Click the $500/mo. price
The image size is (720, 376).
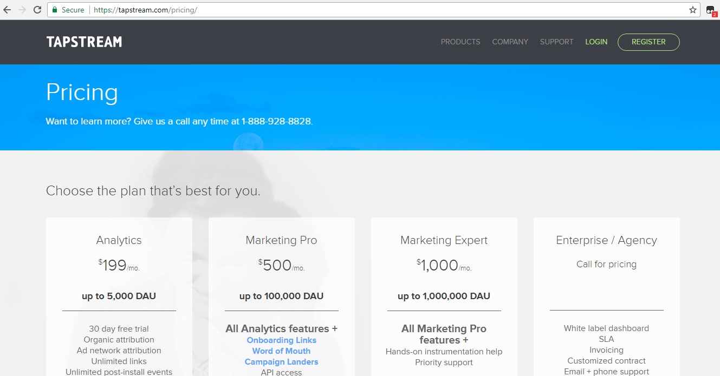point(281,265)
